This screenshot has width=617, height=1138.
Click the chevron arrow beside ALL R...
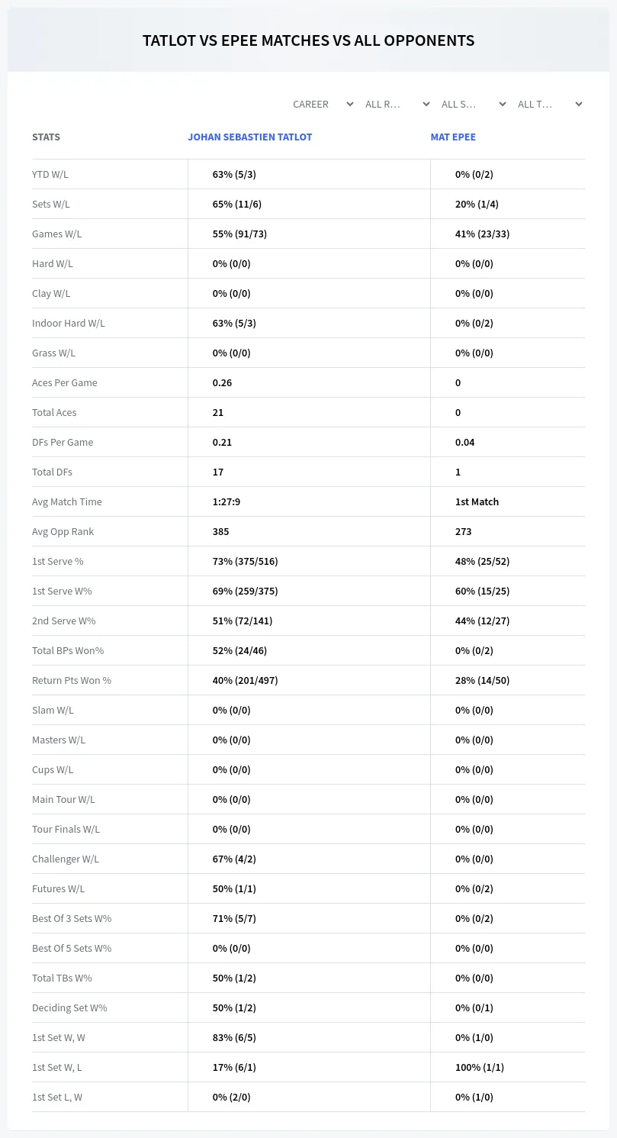[x=426, y=104]
